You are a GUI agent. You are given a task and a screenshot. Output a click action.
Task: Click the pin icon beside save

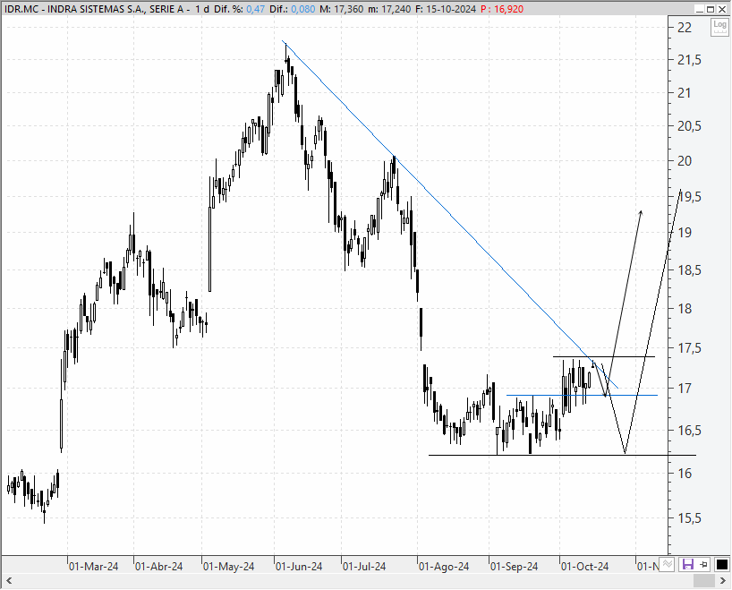[704, 564]
